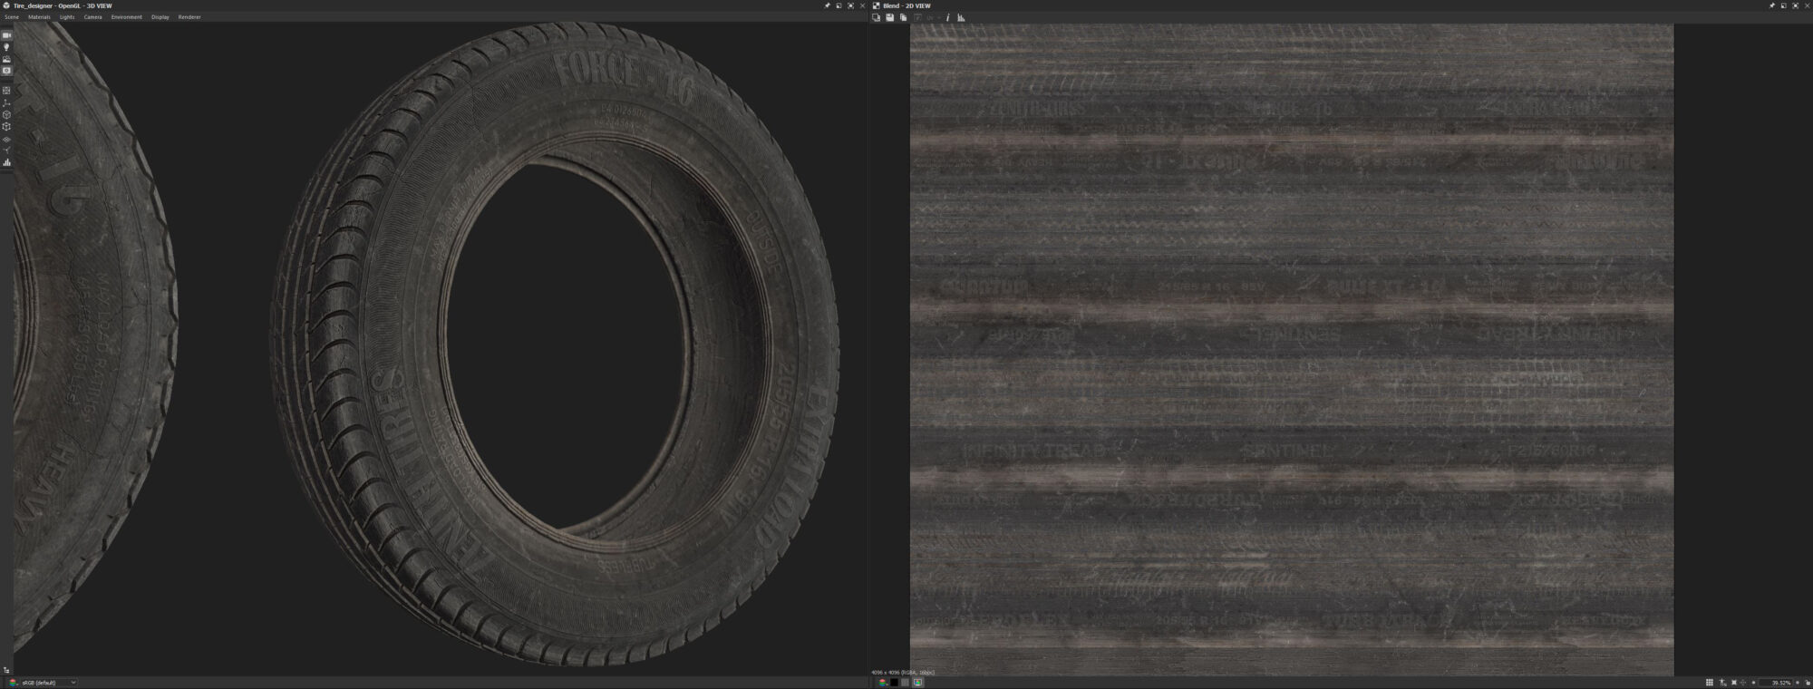Open the Scene menu in the 3D view
This screenshot has height=689, width=1813.
tap(12, 17)
